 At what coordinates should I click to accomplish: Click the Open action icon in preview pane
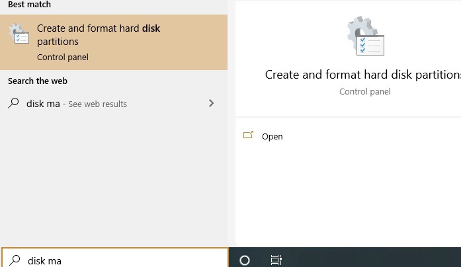click(249, 135)
